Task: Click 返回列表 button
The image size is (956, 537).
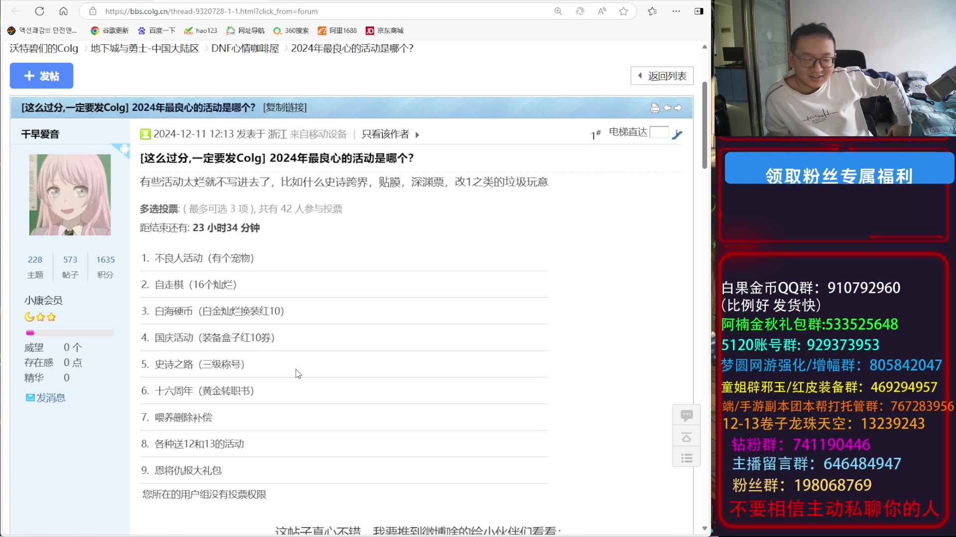Action: pos(662,76)
